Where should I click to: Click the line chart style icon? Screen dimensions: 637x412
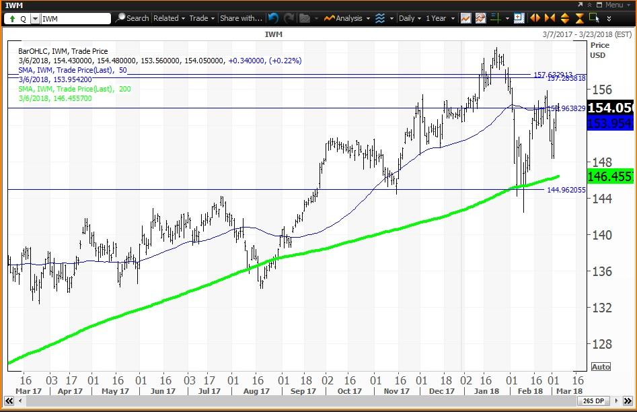pyautogui.click(x=465, y=18)
